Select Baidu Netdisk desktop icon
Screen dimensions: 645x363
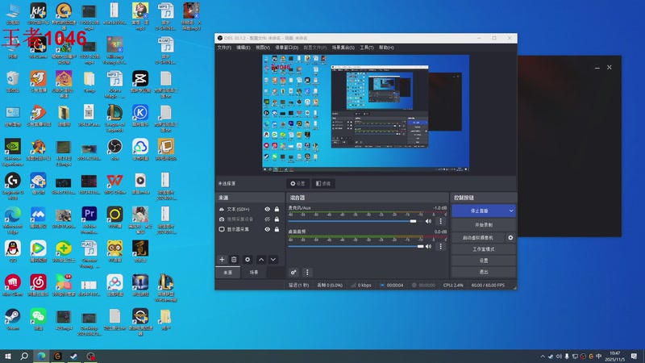coord(114,286)
